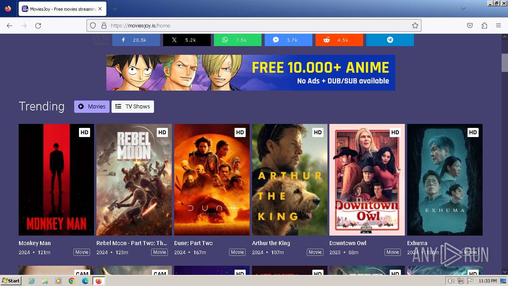The height and width of the screenshot is (286, 508).
Task: Click the Movie tag under Rebel Moon
Action: 160,252
